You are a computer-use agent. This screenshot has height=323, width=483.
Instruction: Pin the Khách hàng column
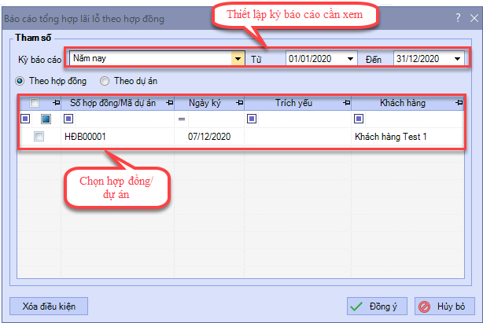point(459,103)
